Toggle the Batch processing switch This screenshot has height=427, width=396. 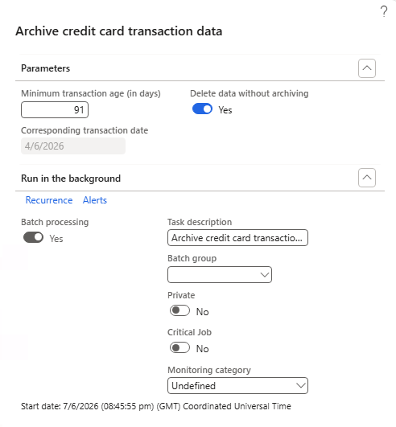click(33, 237)
